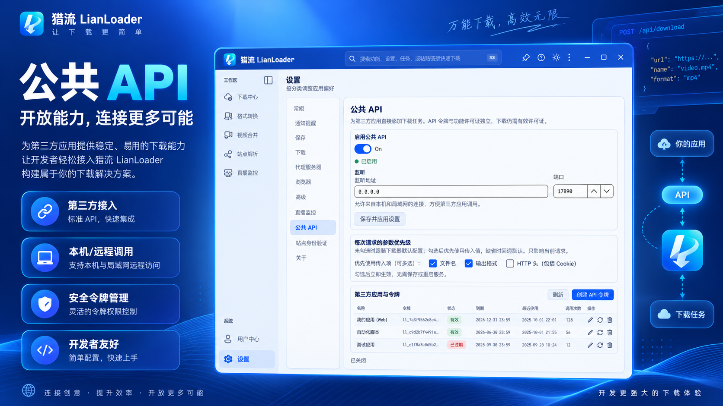This screenshot has width=723, height=406.
Task: Switch to the 浏览器 settings category
Action: pyautogui.click(x=303, y=182)
